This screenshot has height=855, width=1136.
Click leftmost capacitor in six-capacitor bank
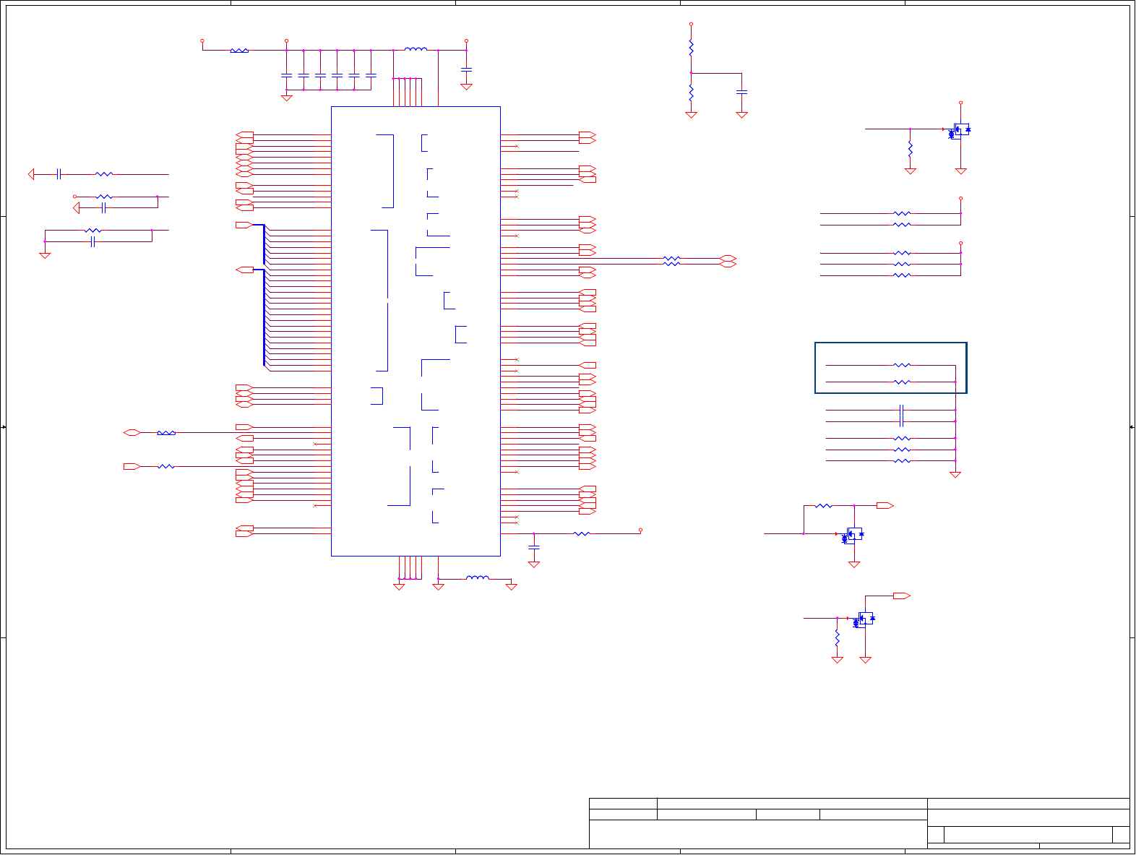pyautogui.click(x=286, y=75)
